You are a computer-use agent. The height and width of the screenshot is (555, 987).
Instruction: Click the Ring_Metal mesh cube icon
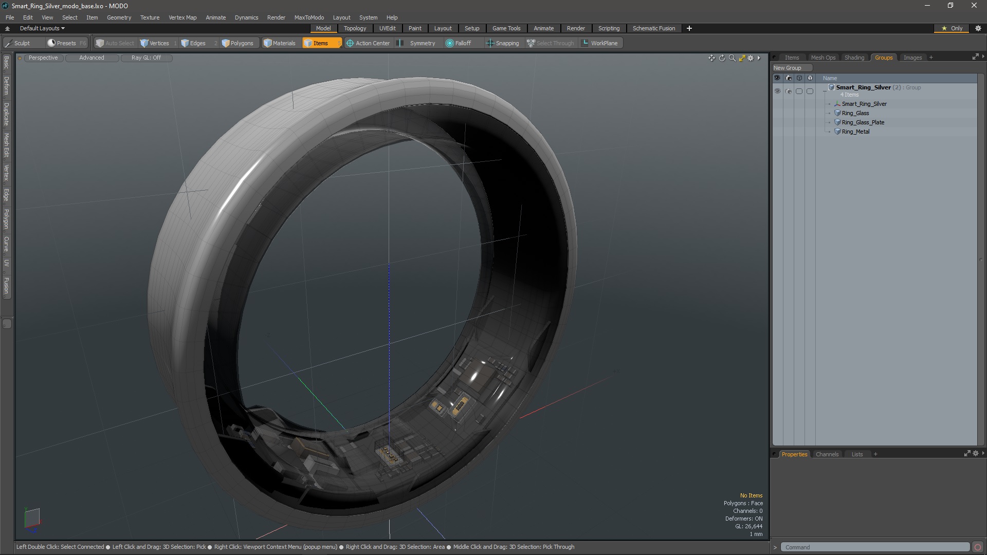point(837,132)
